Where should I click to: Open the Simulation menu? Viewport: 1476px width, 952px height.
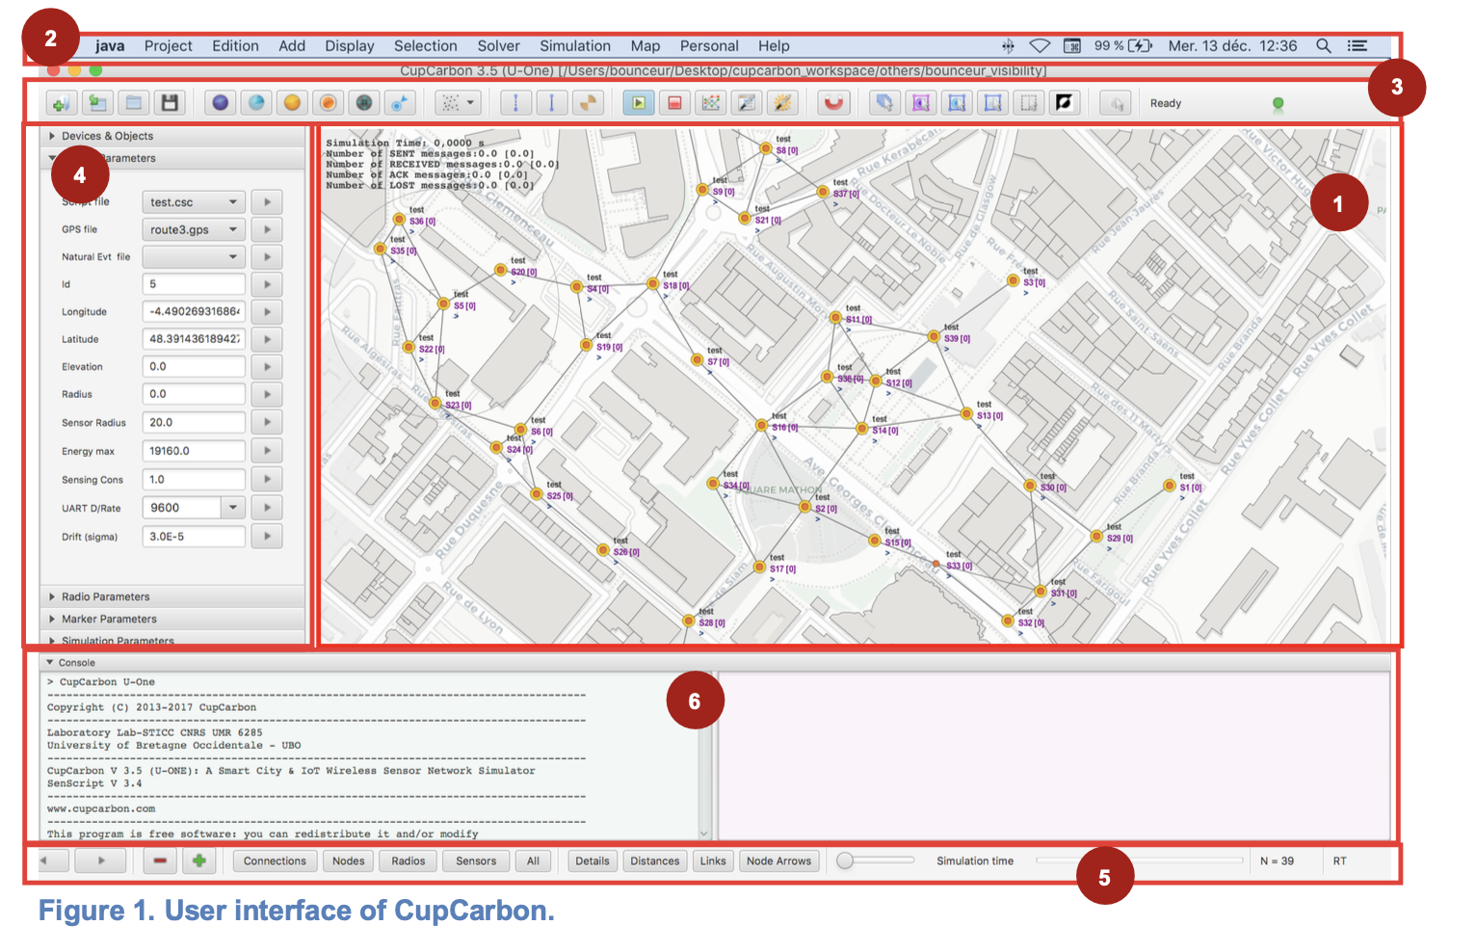point(574,45)
